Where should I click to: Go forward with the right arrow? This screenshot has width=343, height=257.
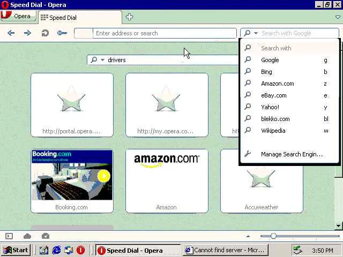coord(27,33)
